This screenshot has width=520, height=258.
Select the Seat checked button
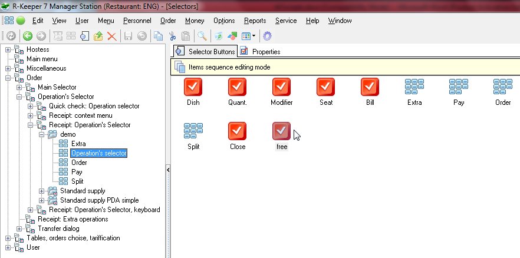click(x=325, y=87)
